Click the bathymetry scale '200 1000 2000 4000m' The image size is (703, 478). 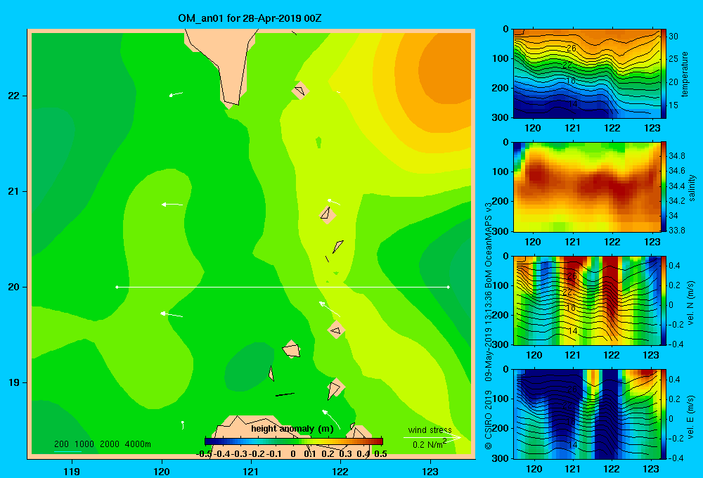pos(102,444)
